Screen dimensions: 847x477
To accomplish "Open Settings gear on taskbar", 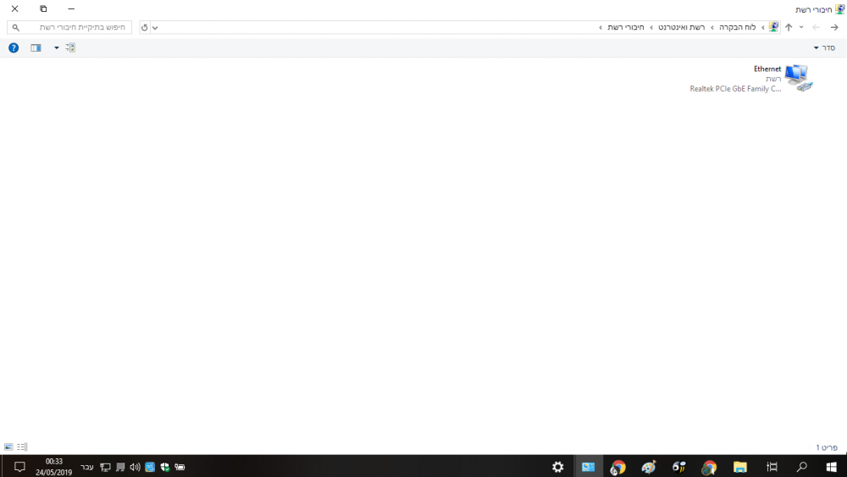I will point(557,467).
